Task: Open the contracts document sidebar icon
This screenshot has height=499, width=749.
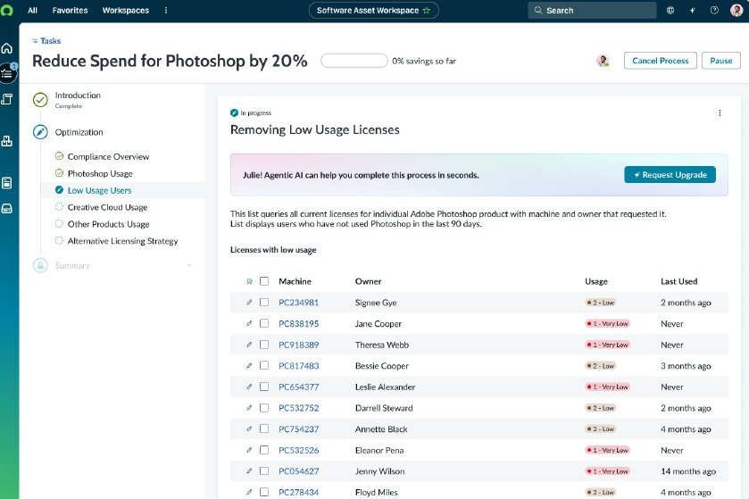Action: (6, 99)
